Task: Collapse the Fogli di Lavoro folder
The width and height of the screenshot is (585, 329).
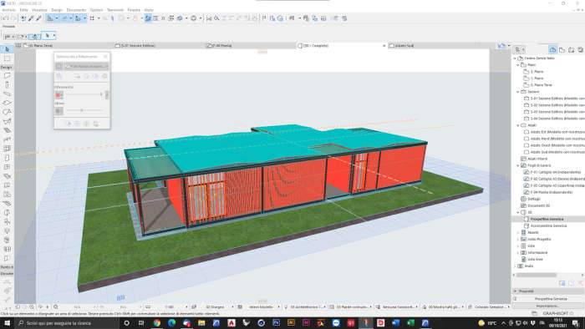Action: pos(518,165)
